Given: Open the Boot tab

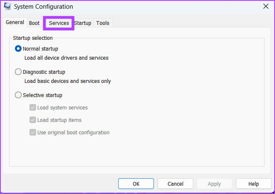Looking at the screenshot, I should [x=34, y=23].
